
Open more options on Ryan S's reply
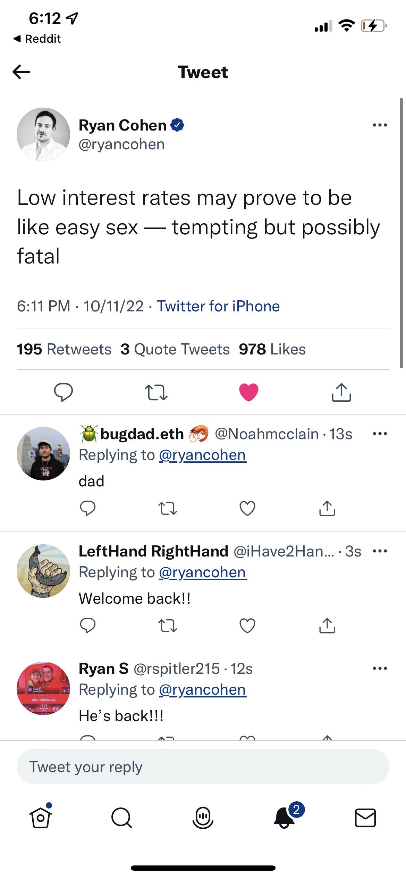(380, 668)
